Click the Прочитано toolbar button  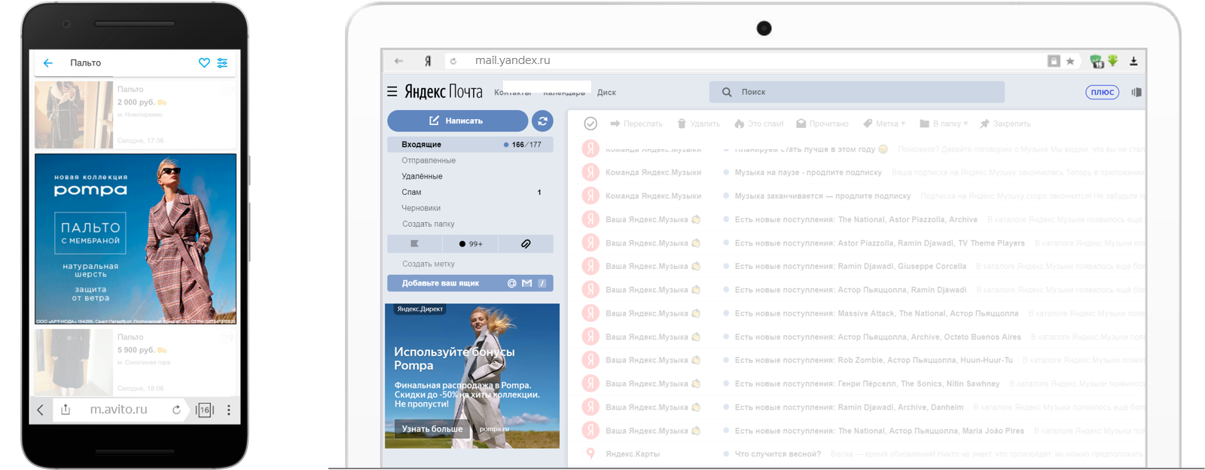[x=822, y=124]
